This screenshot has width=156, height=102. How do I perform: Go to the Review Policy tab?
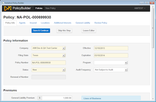(x=101, y=23)
